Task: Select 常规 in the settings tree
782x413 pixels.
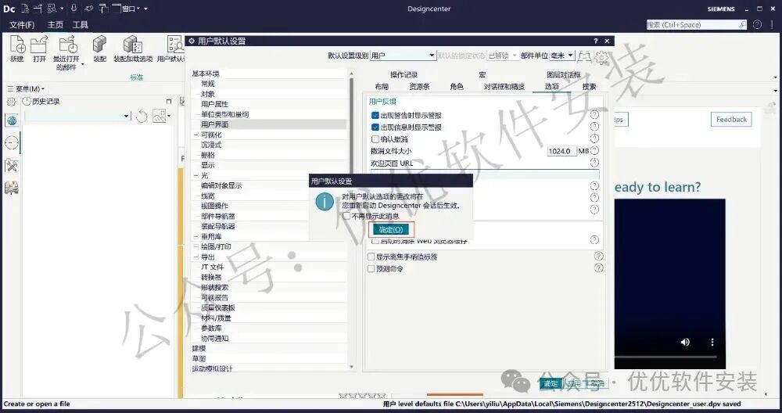Action: [x=208, y=84]
